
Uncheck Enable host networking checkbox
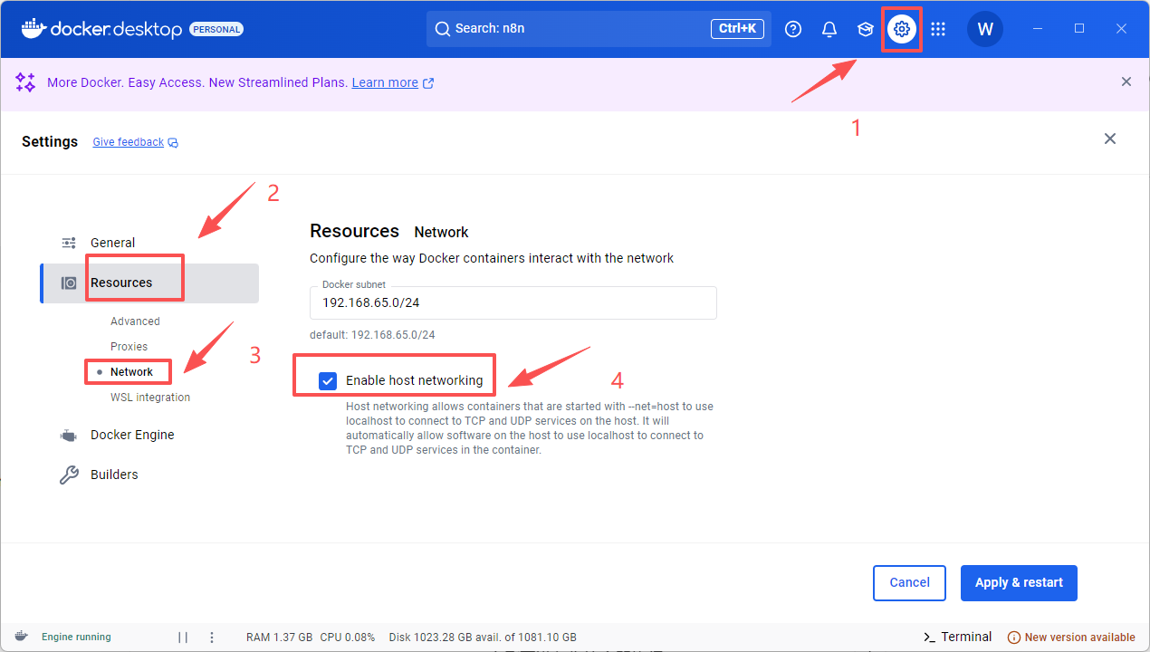[328, 380]
